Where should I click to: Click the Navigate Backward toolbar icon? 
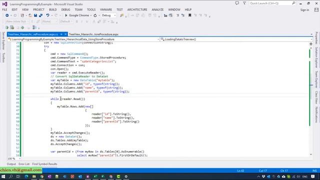pyautogui.click(x=7, y=15)
